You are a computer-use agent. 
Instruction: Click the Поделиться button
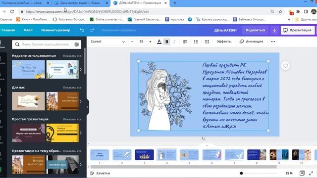tap(256, 30)
